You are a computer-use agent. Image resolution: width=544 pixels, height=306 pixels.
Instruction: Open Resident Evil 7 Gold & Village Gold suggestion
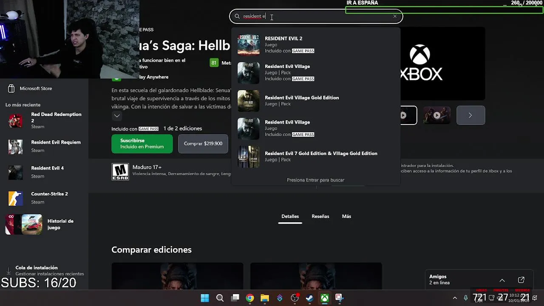pyautogui.click(x=315, y=156)
